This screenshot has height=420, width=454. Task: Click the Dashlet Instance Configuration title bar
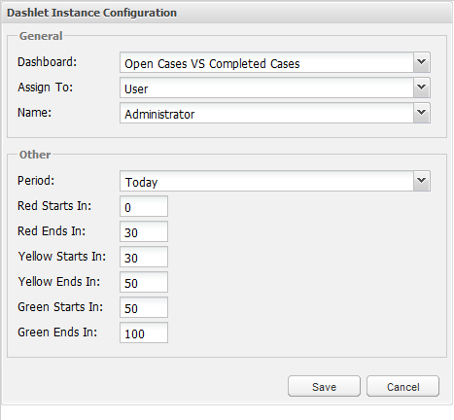tap(227, 13)
